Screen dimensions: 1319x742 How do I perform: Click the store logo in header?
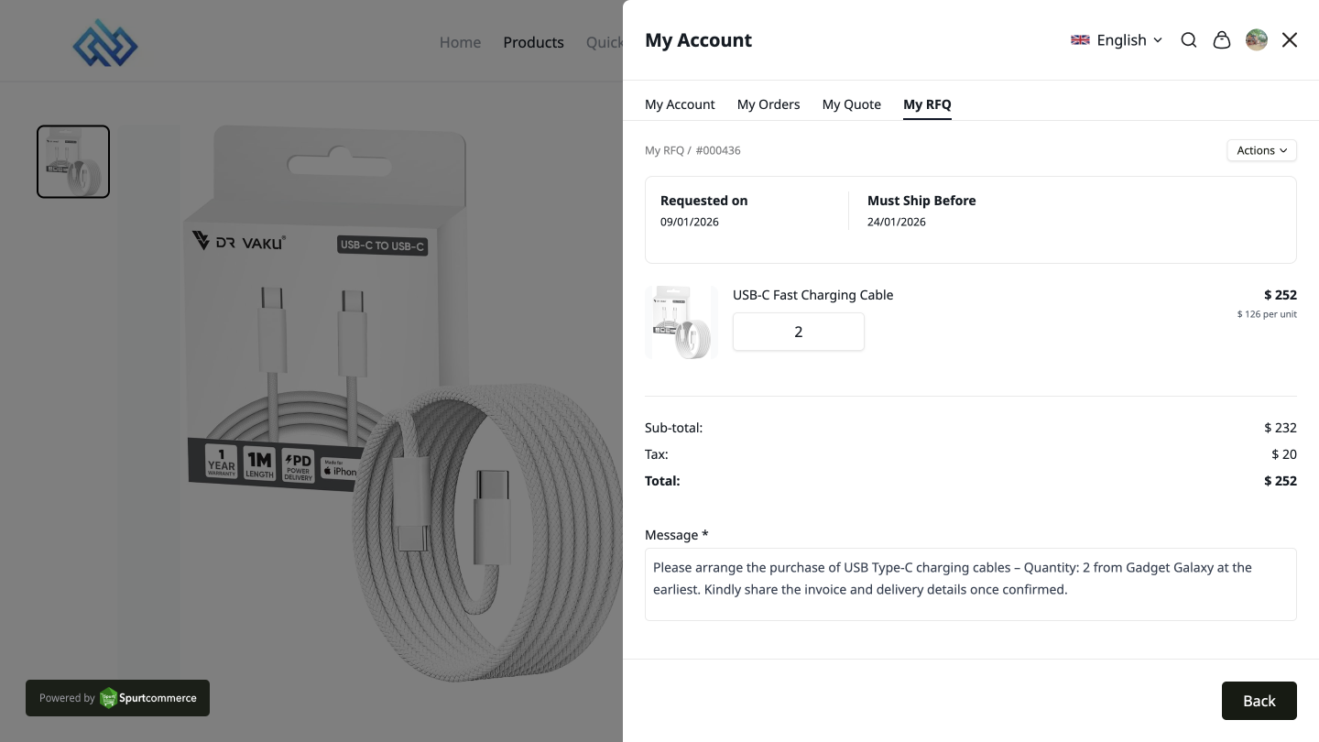coord(105,43)
